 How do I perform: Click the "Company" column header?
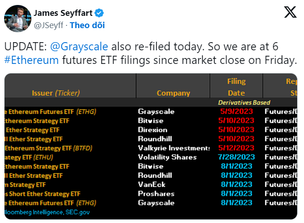173,93
